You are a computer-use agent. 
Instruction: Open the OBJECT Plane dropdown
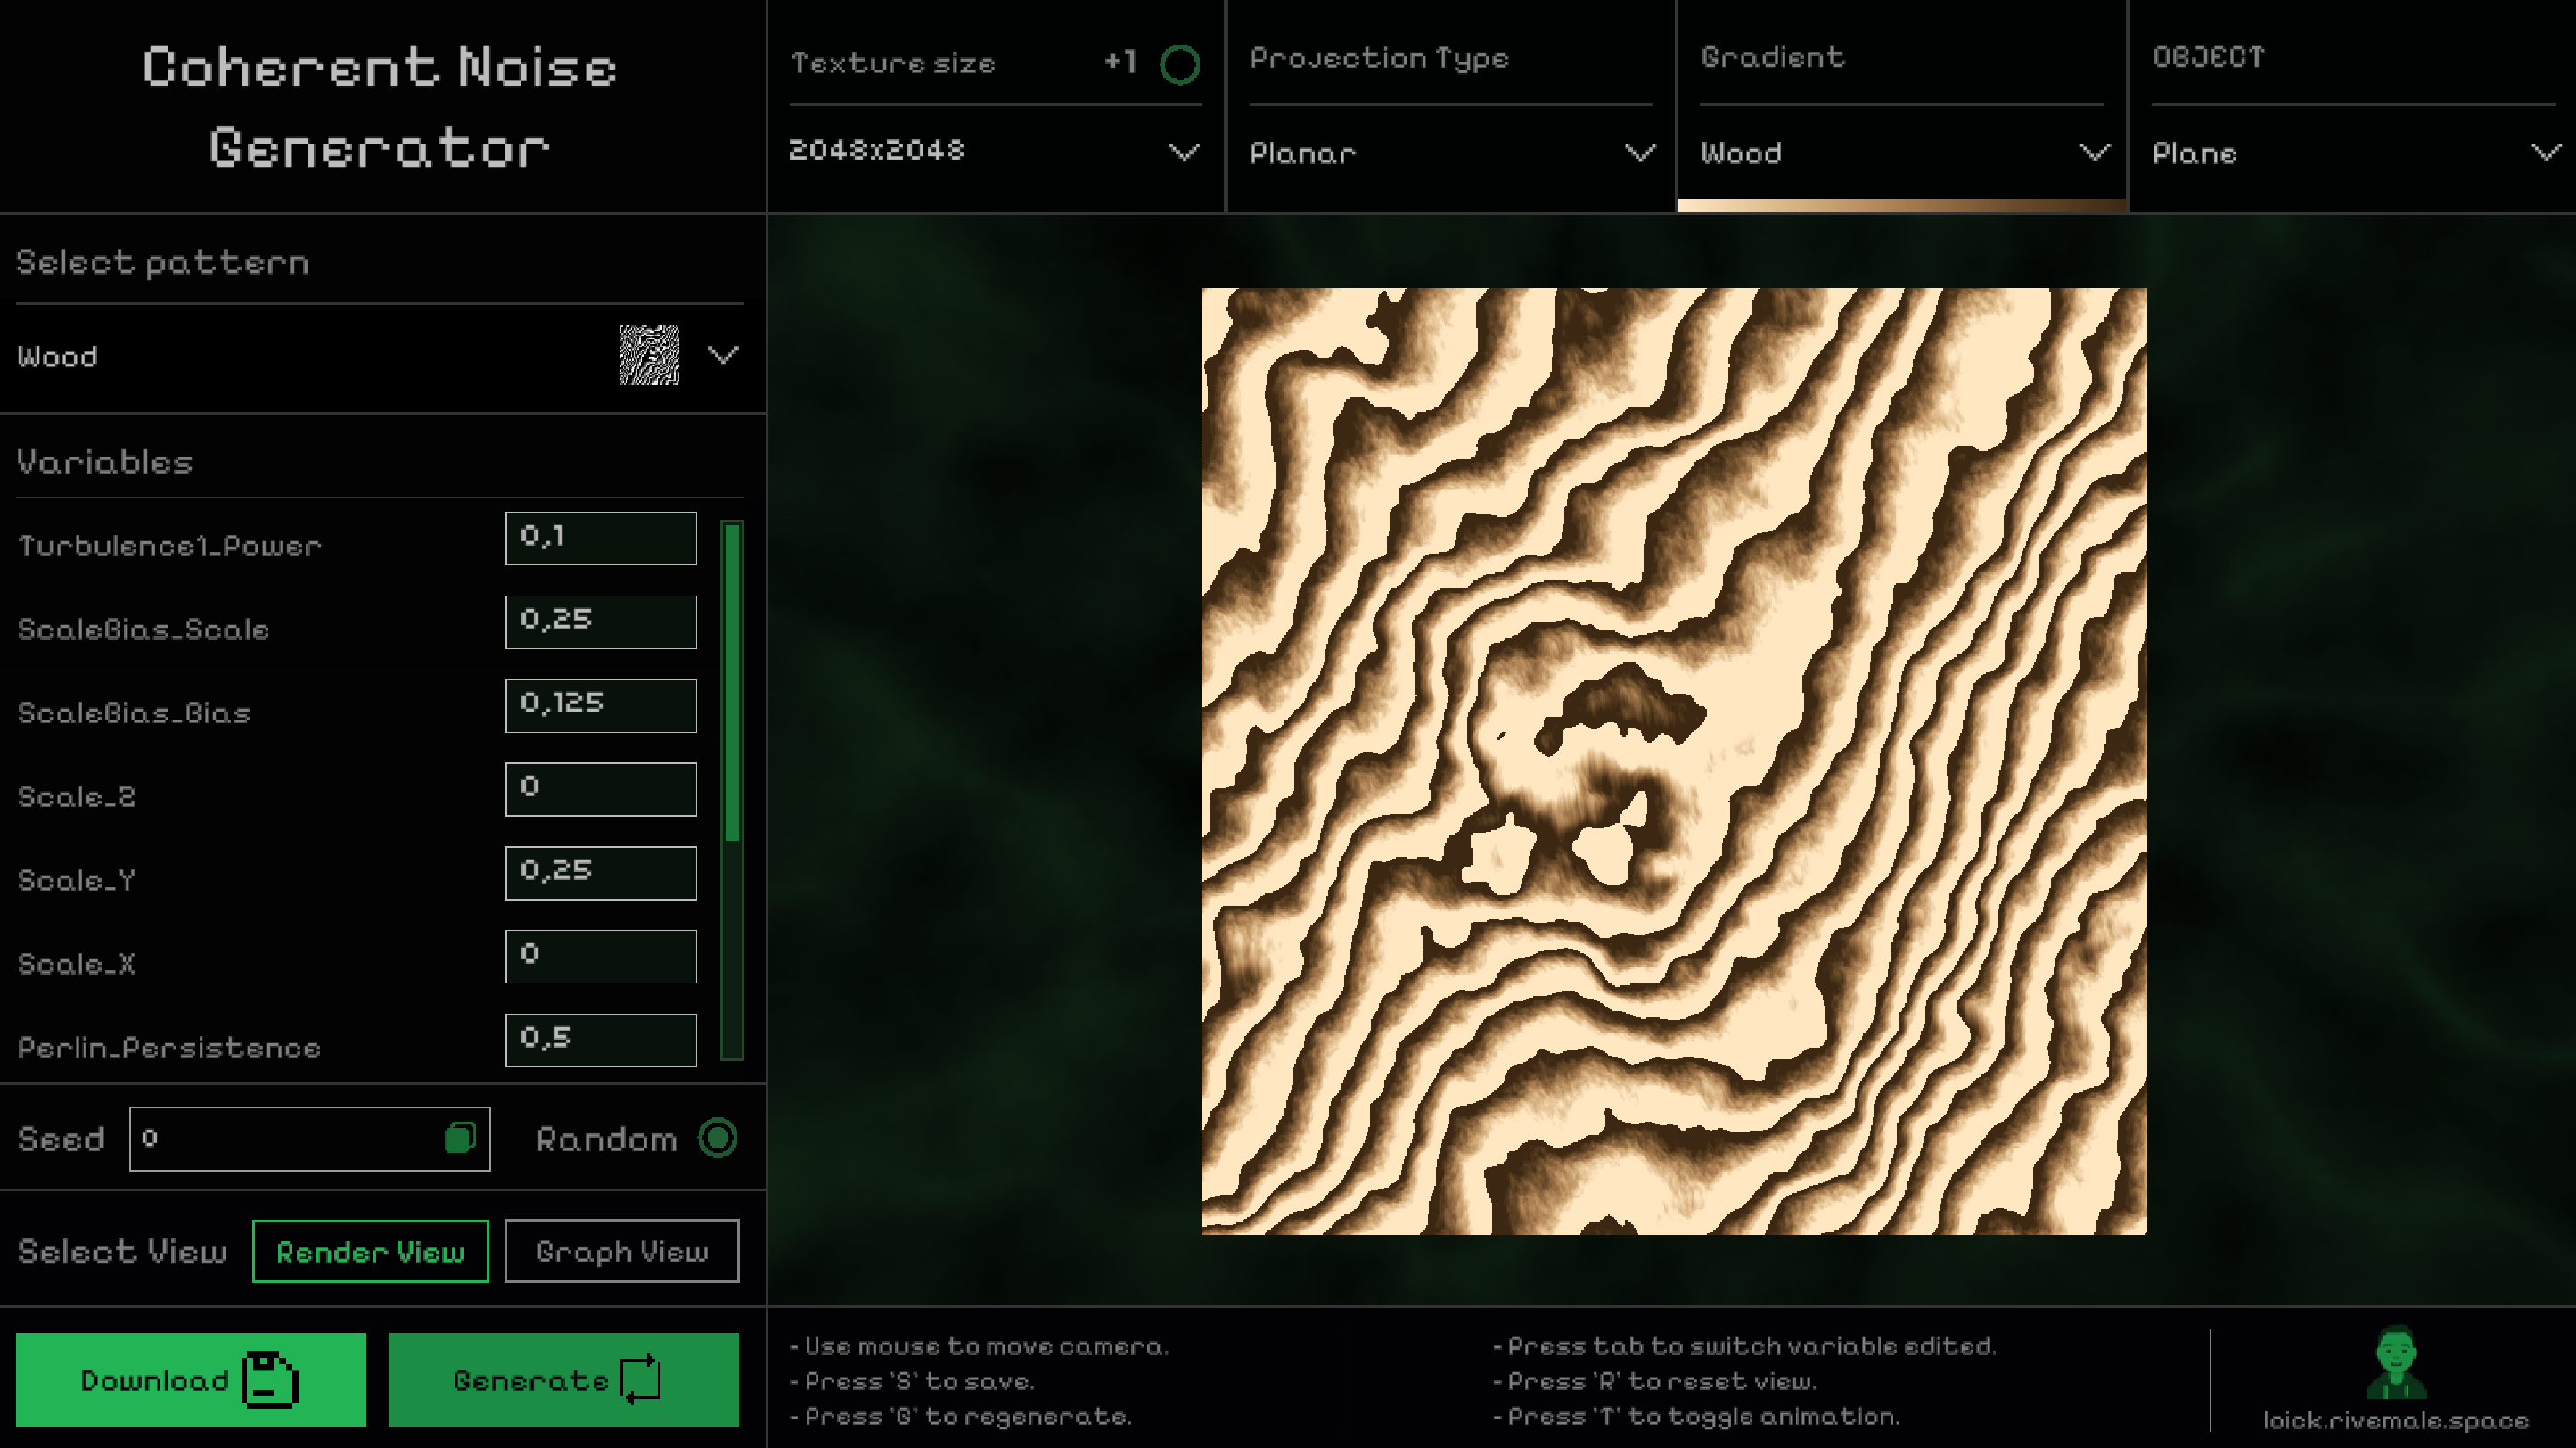[2355, 153]
